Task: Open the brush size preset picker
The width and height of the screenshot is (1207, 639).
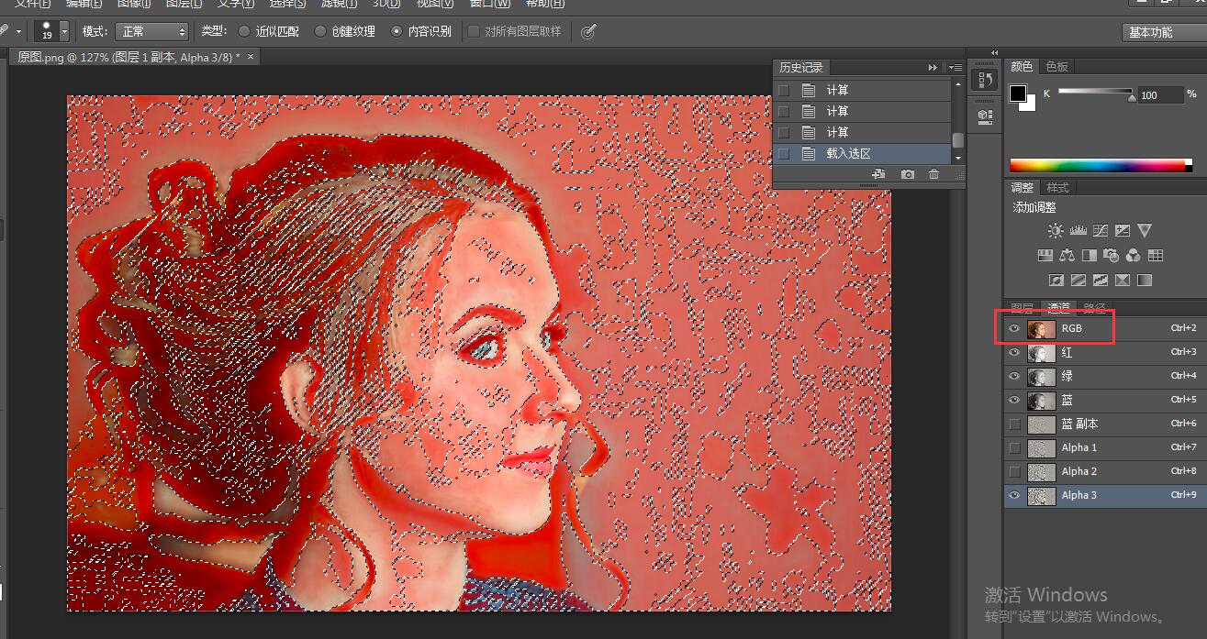Action: click(x=64, y=31)
